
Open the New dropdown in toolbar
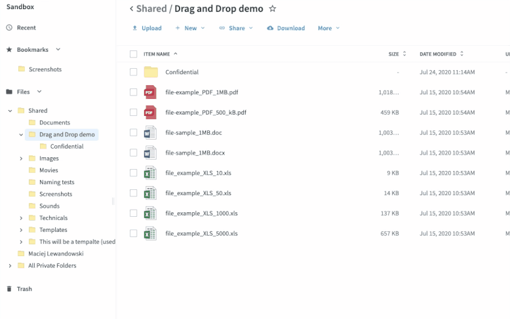click(190, 28)
